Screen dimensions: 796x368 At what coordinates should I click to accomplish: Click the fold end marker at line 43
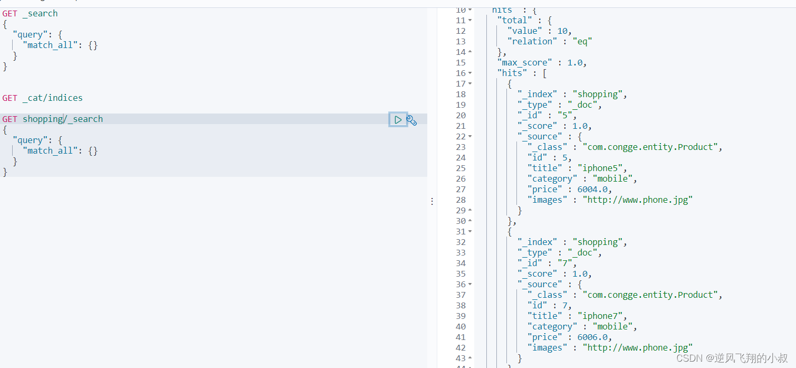tap(470, 358)
